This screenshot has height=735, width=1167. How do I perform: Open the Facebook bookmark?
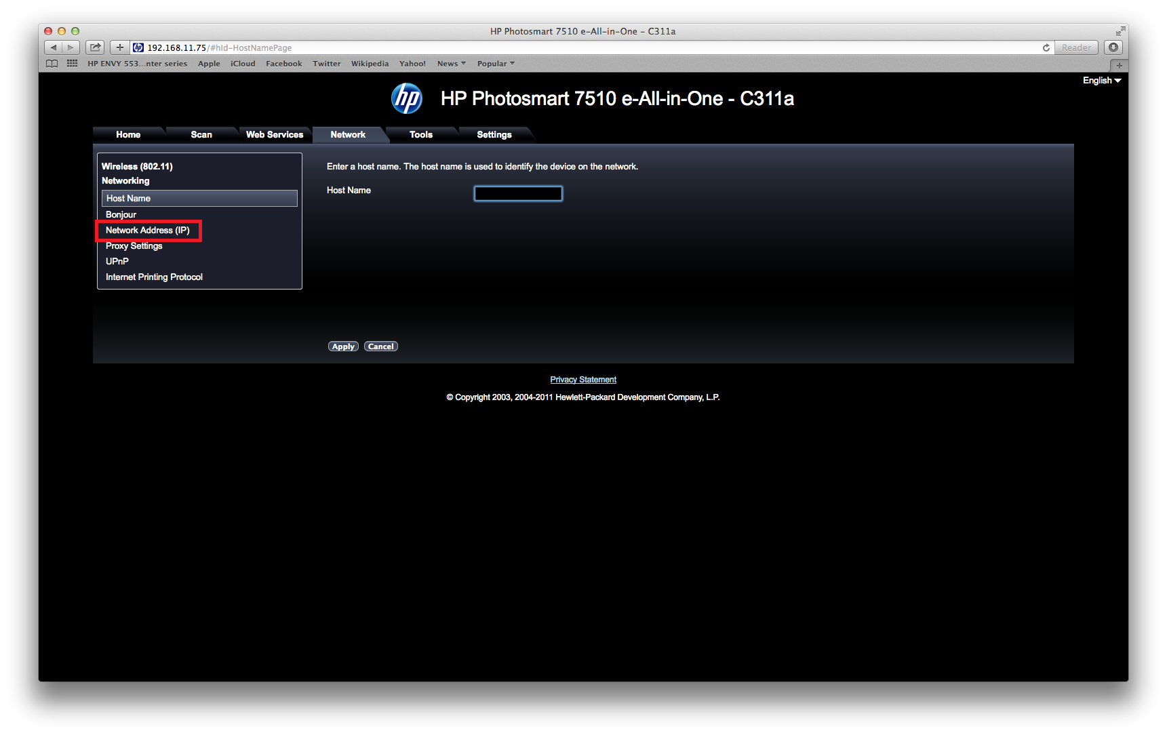(284, 64)
